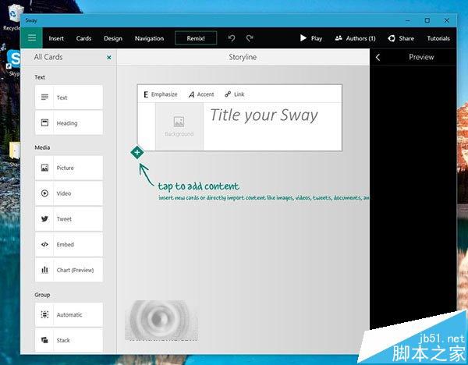Maximize the Sway window
Viewport: 468px width, 365px height.
427,20
